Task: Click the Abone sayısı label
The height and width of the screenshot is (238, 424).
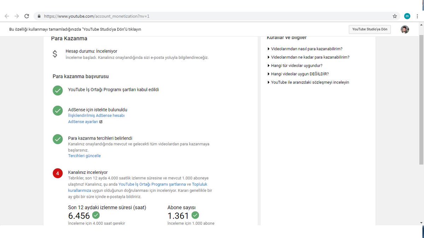Action: click(182, 207)
